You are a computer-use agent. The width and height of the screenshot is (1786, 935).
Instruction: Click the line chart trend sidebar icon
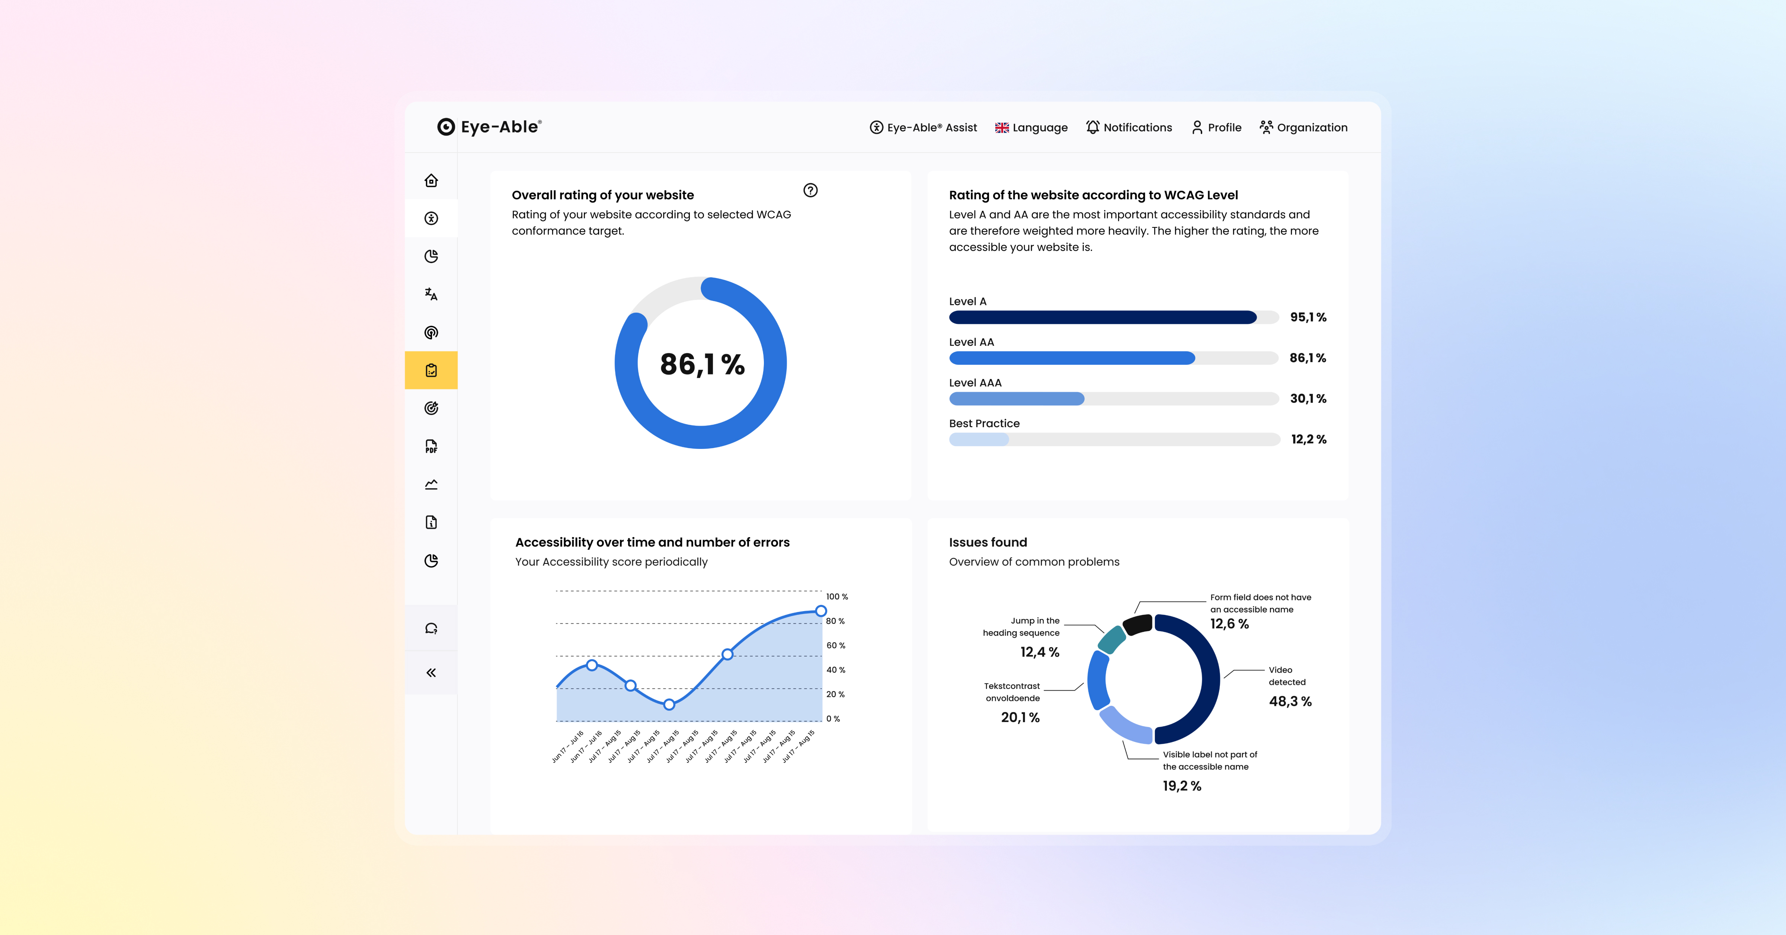tap(431, 484)
